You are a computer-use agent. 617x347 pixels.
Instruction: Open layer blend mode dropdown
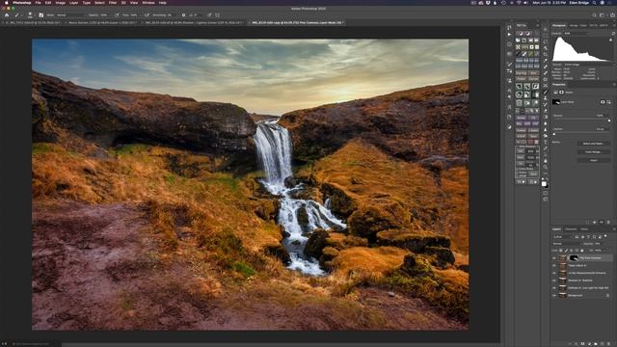click(x=567, y=244)
